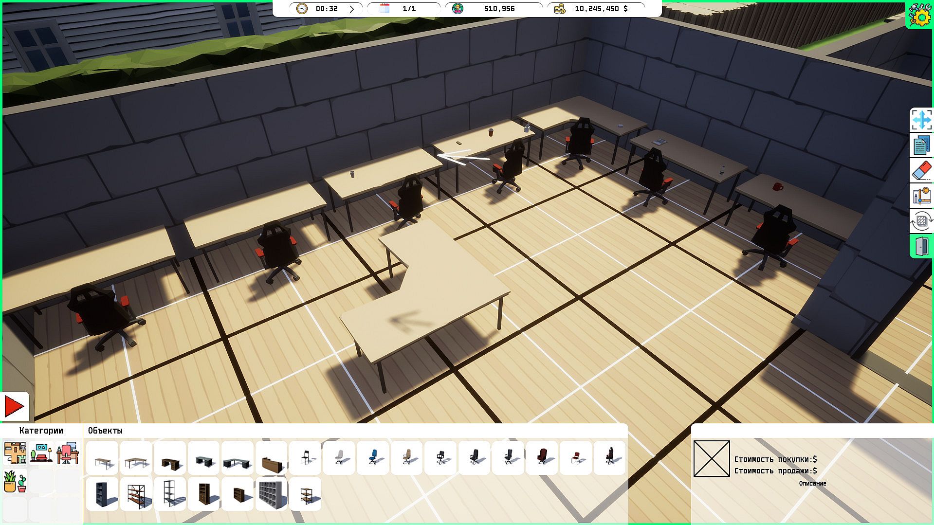This screenshot has height=525, width=934.
Task: Select the tall dark wooden bookcase
Action: point(204,494)
